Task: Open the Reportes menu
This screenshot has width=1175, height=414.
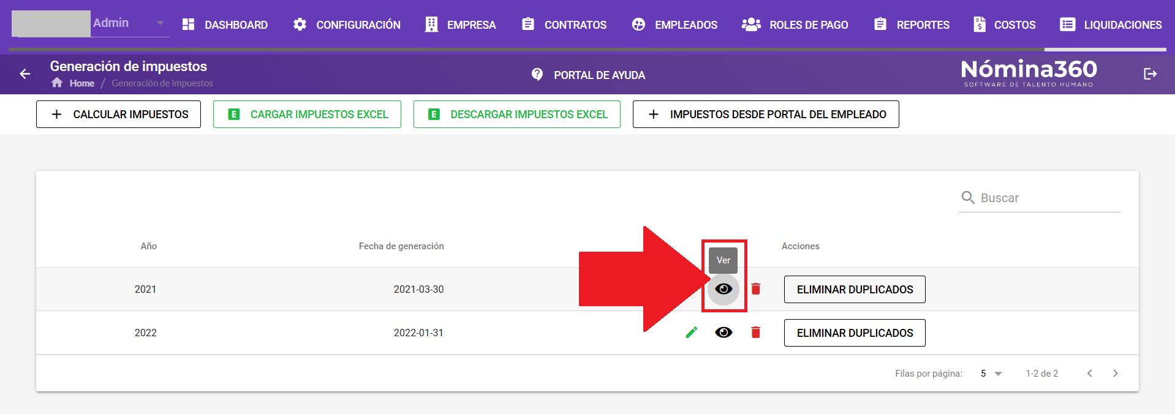Action: point(911,24)
